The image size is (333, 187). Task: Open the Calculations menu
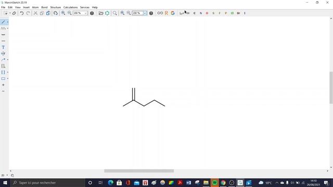(x=71, y=7)
